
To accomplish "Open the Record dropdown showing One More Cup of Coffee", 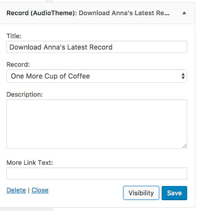I will (x=97, y=76).
